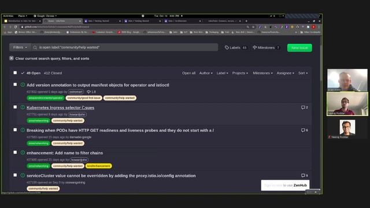Viewport: 370px width, 208px height.
Task: Bookmark this page with the star icon
Action: [253, 27]
